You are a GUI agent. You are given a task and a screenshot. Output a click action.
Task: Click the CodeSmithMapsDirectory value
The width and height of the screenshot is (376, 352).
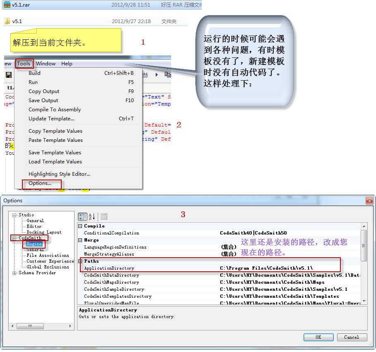289,283
